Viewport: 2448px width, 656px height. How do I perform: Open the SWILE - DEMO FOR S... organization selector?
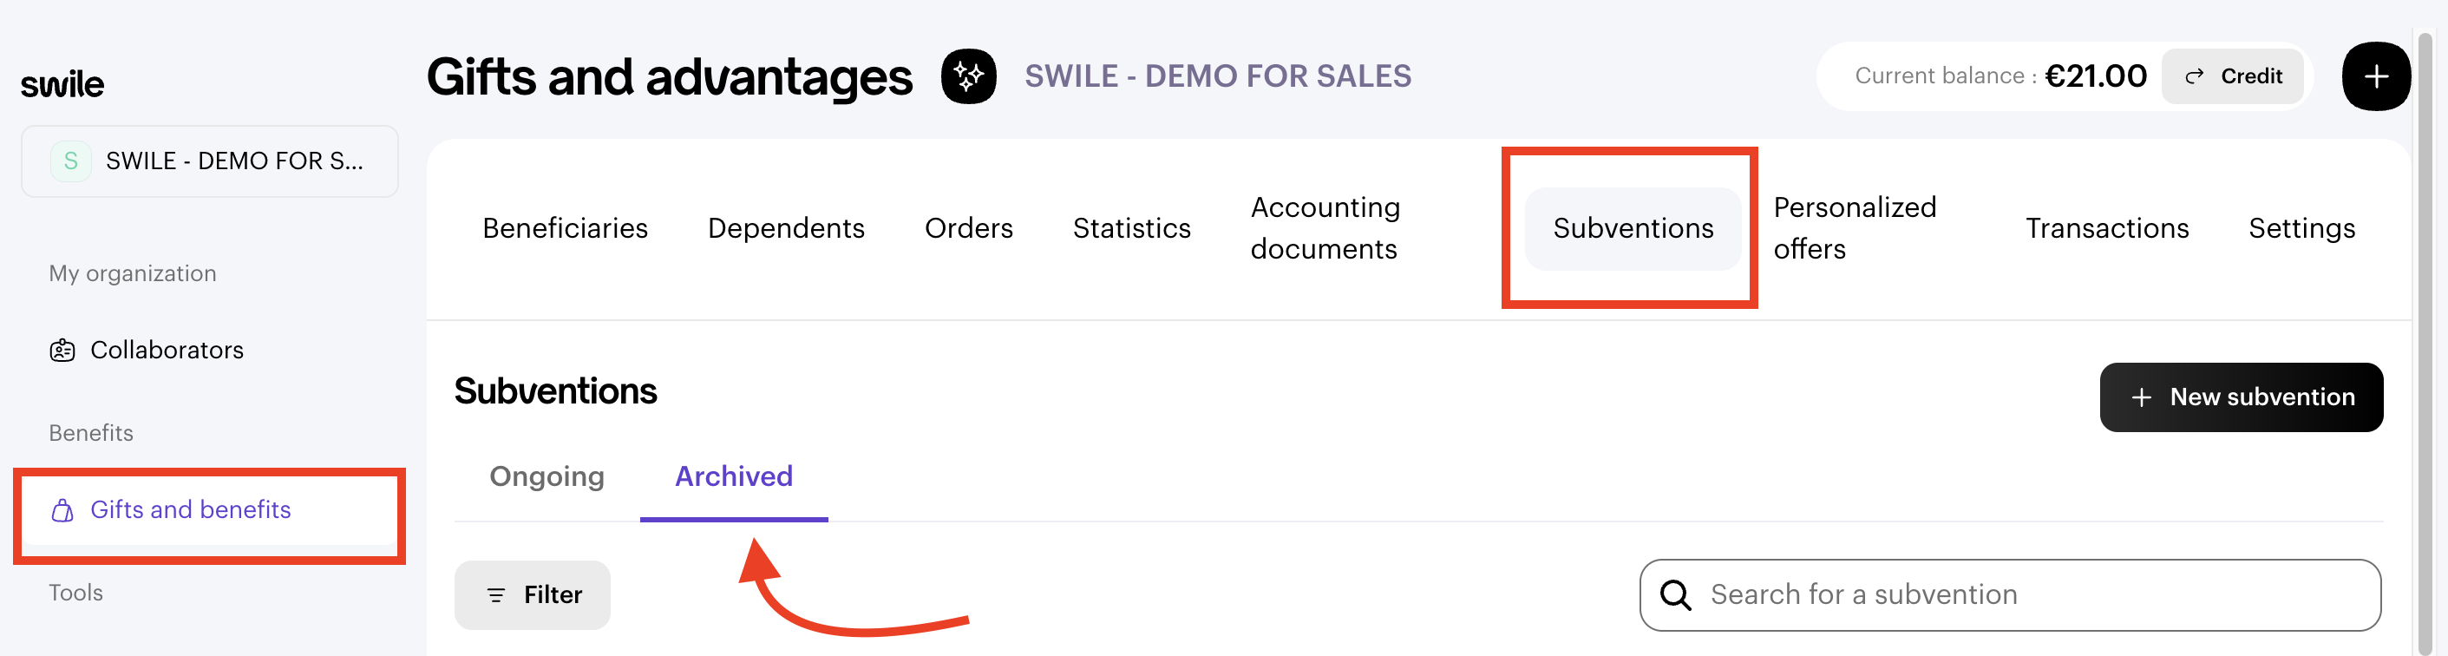point(210,161)
